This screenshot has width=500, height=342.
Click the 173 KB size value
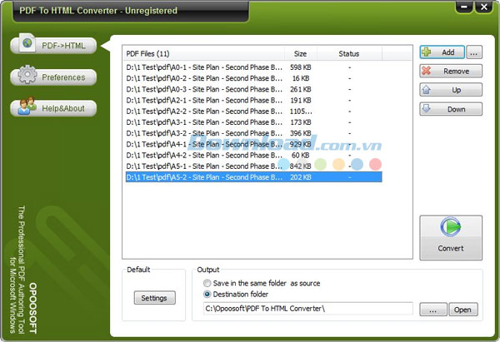[x=300, y=122]
